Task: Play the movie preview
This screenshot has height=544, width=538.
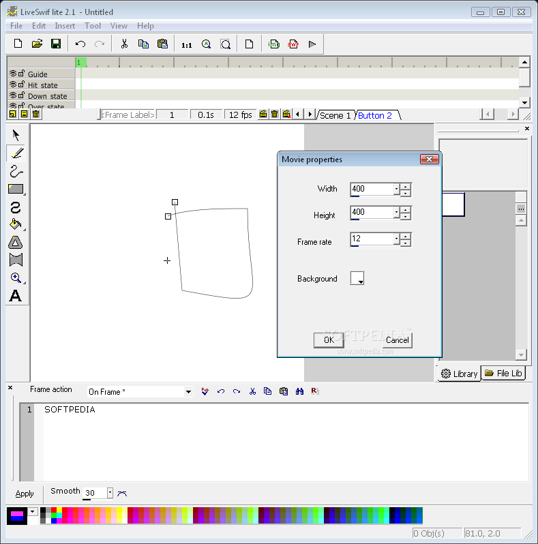Action: click(x=312, y=44)
